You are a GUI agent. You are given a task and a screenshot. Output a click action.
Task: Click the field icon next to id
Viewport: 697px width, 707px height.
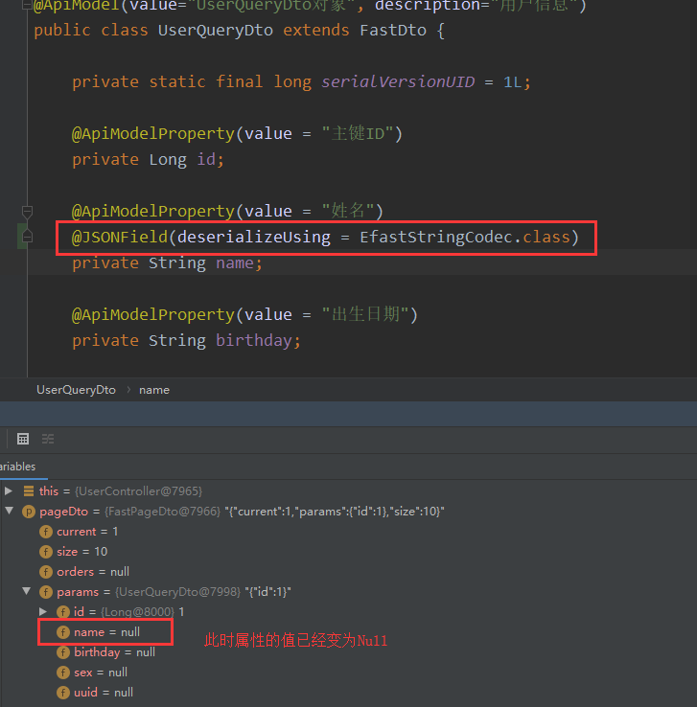point(63,612)
